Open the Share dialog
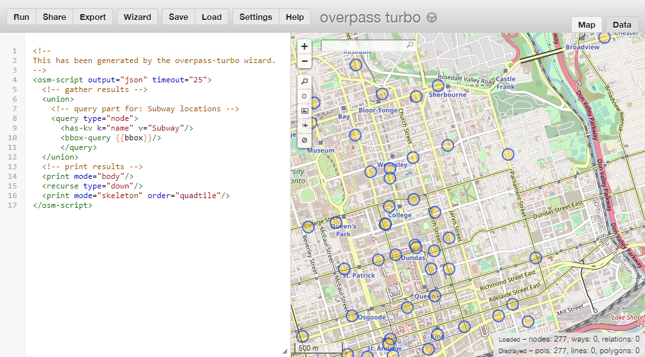The width and height of the screenshot is (645, 357). click(x=55, y=17)
